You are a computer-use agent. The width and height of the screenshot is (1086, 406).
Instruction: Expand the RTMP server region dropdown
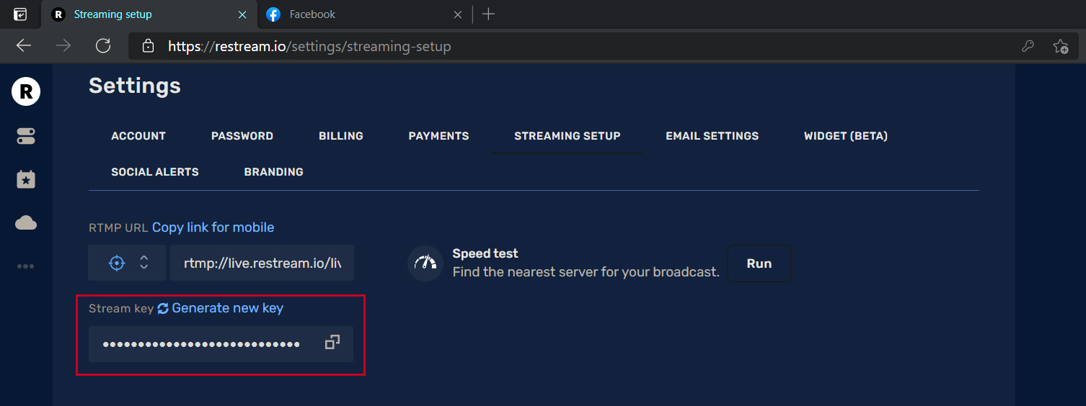click(x=127, y=263)
